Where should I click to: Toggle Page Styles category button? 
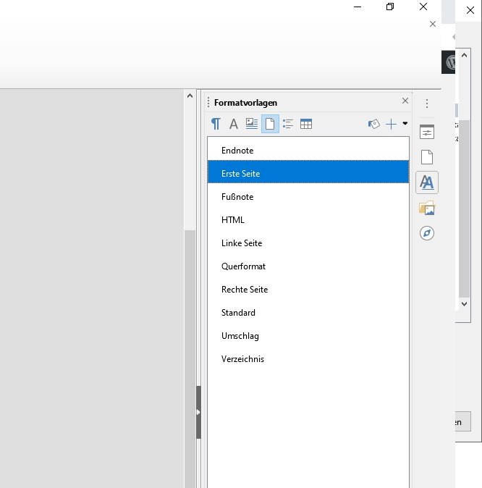tap(270, 124)
